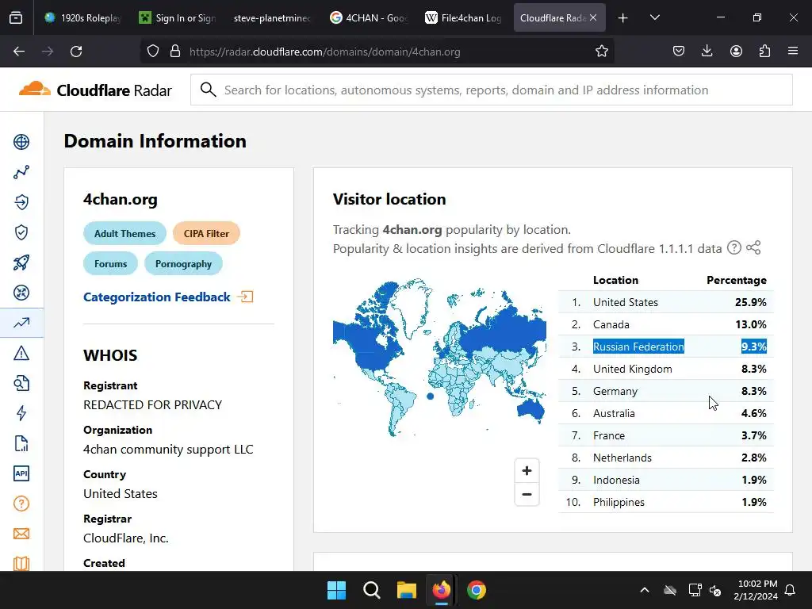Open a new tab with plus button
This screenshot has width=812, height=609.
(x=623, y=17)
